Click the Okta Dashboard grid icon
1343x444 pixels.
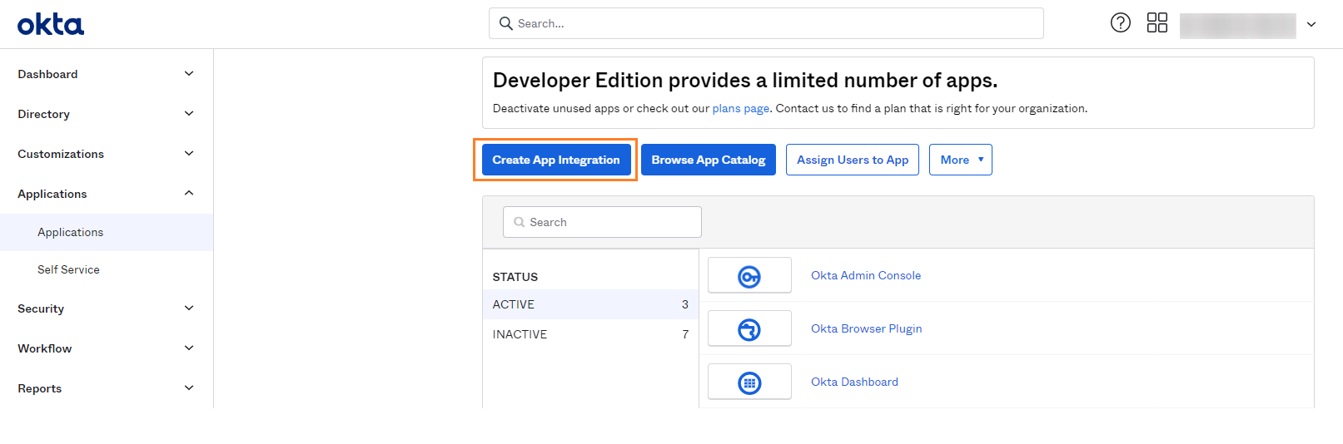click(749, 382)
